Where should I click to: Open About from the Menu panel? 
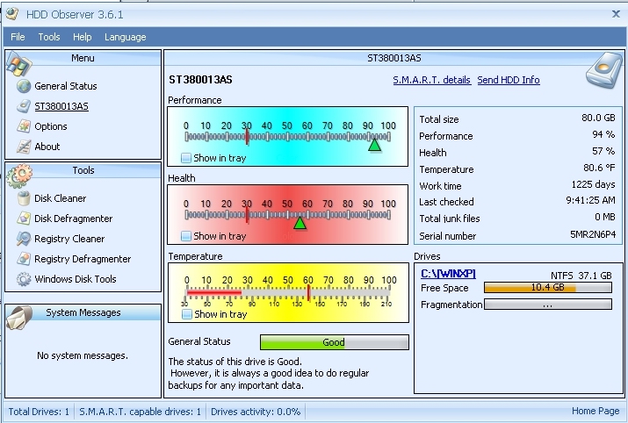click(x=47, y=147)
